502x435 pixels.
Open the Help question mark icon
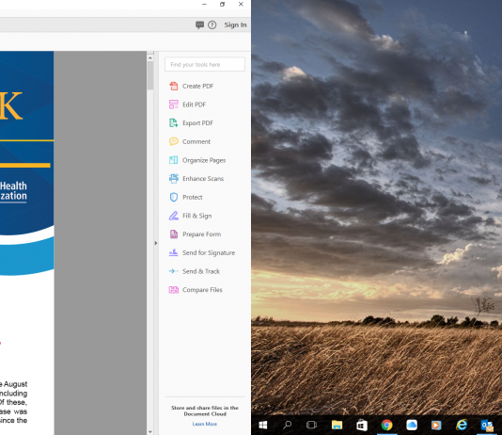[x=212, y=25]
